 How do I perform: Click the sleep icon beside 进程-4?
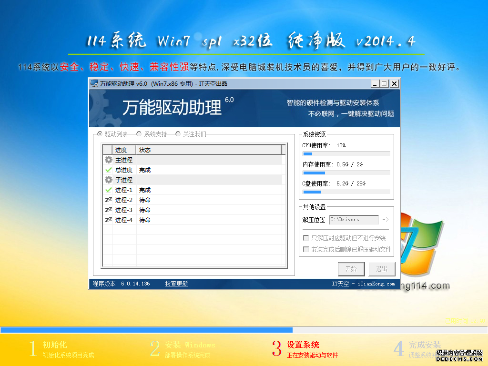pos(108,220)
